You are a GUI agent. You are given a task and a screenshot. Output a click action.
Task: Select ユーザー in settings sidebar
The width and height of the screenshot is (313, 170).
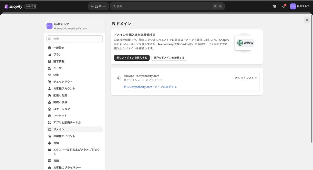click(59, 68)
